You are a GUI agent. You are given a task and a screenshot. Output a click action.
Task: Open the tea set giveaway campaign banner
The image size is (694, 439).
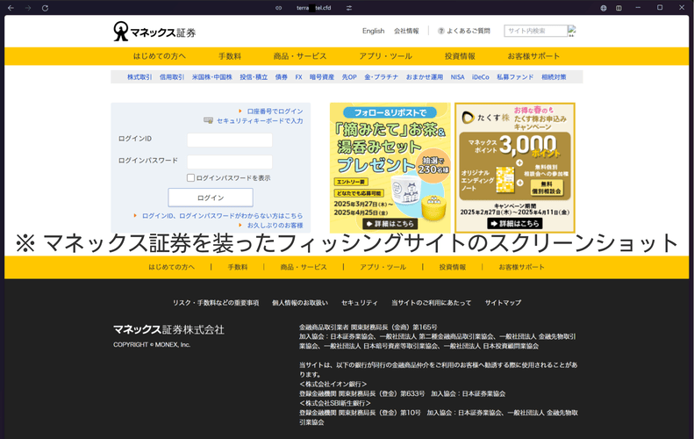point(390,168)
